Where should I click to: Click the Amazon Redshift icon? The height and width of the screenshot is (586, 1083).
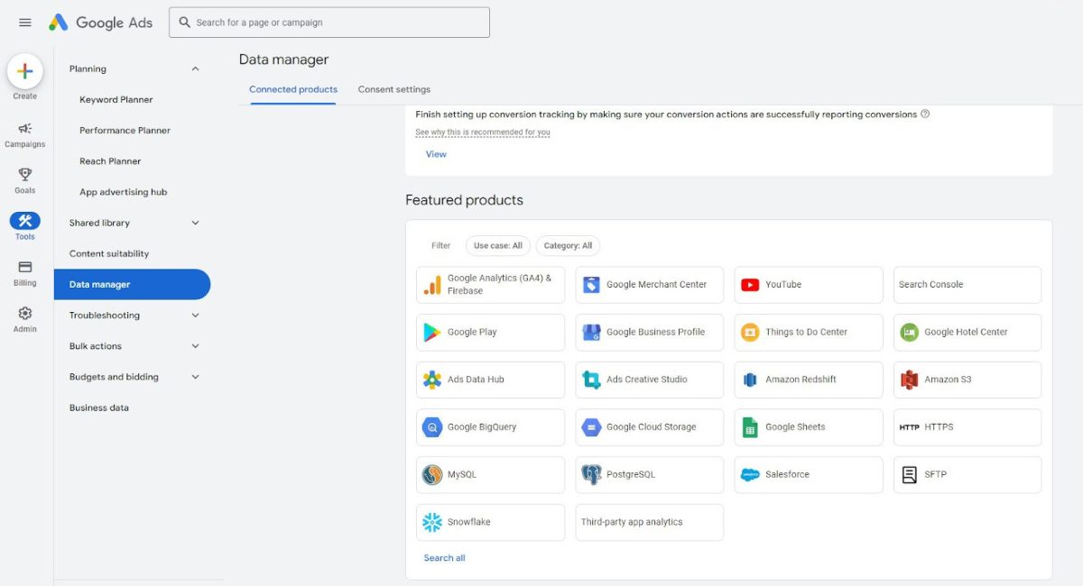750,380
